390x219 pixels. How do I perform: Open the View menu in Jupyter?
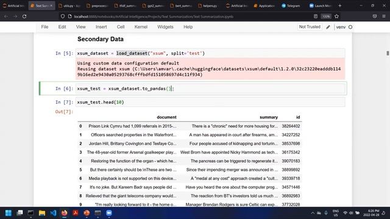coord(81,27)
